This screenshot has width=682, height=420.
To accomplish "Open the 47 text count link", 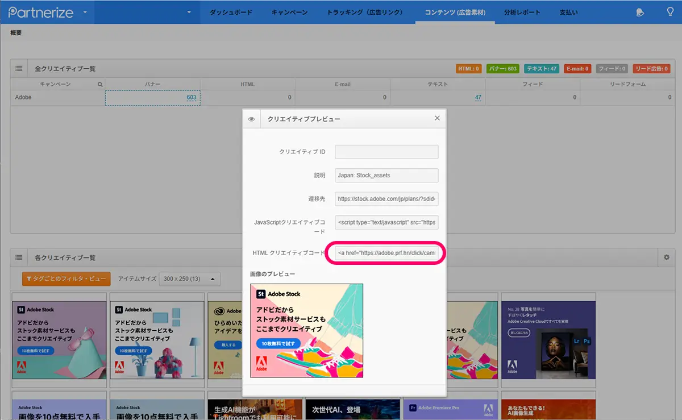I will coord(478,98).
